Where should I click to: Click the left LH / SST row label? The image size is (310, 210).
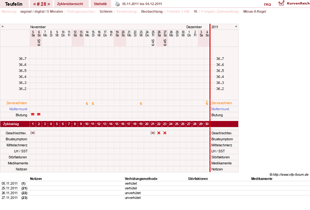click(21, 151)
